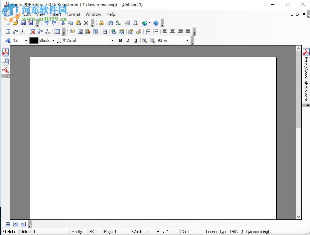Toggle bold text formatting
The height and width of the screenshot is (235, 310).
pyautogui.click(x=120, y=40)
